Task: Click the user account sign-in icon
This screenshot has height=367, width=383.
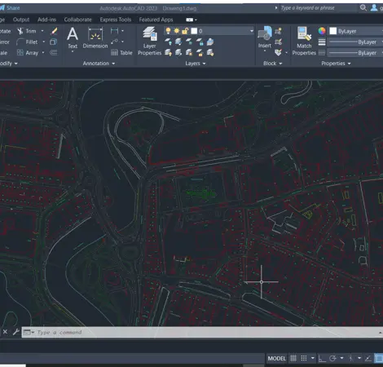Action: (374, 8)
